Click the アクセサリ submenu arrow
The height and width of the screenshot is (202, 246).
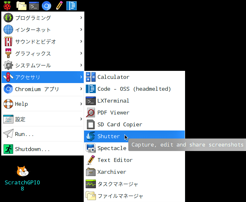(81, 77)
